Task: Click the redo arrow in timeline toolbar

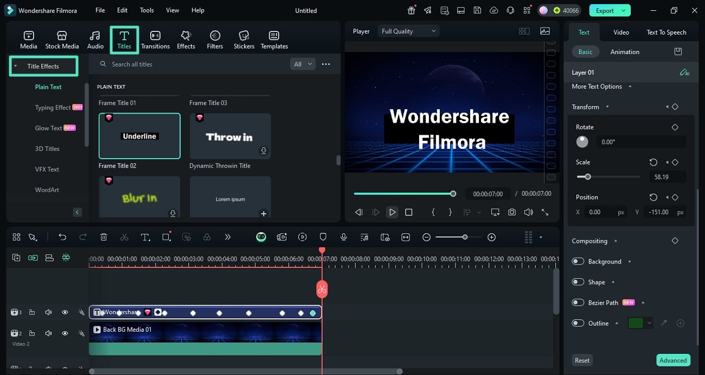Action: click(83, 237)
